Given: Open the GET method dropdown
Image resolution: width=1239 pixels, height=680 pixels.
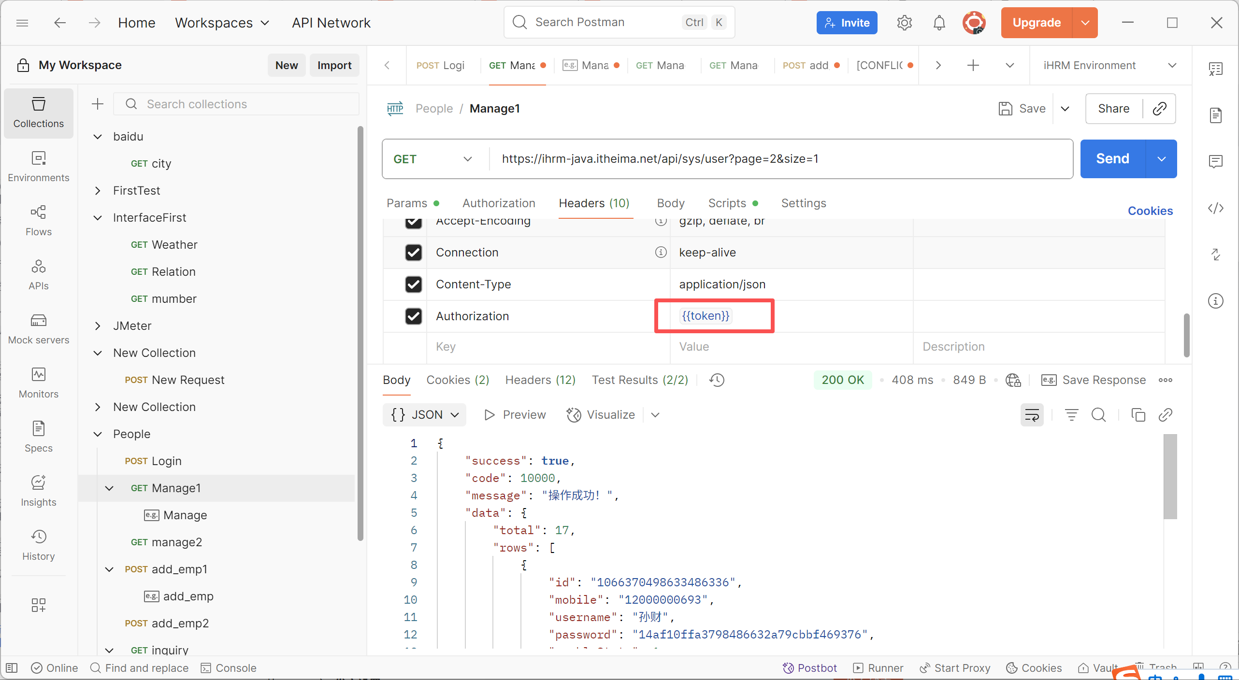Looking at the screenshot, I should [432, 159].
